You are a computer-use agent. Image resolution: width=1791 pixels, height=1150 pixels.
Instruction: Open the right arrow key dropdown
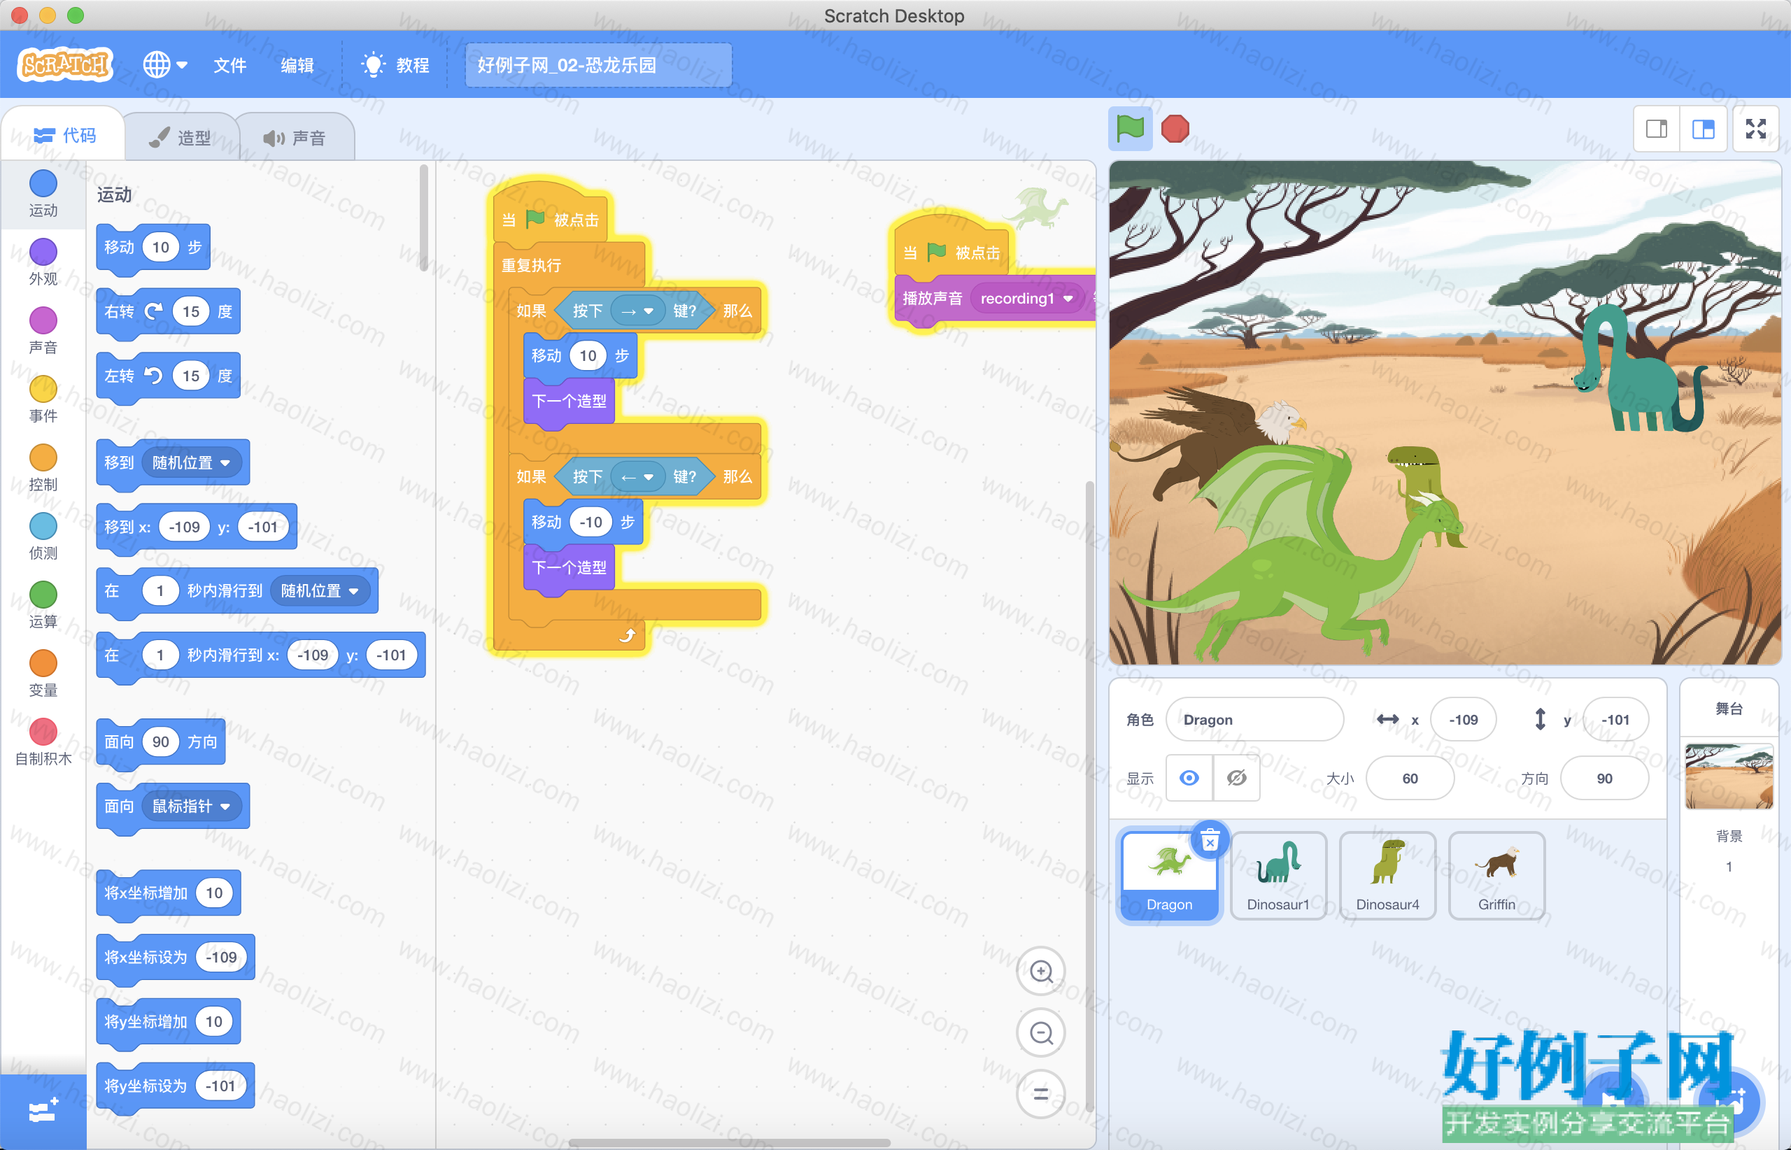[x=637, y=311]
